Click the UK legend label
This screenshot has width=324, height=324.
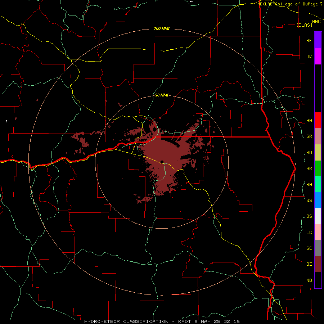click(x=309, y=57)
